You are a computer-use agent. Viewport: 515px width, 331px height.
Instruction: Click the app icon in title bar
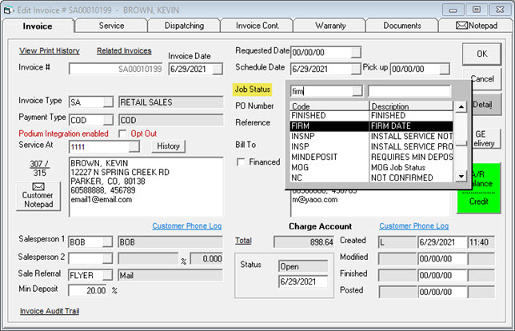click(x=9, y=10)
